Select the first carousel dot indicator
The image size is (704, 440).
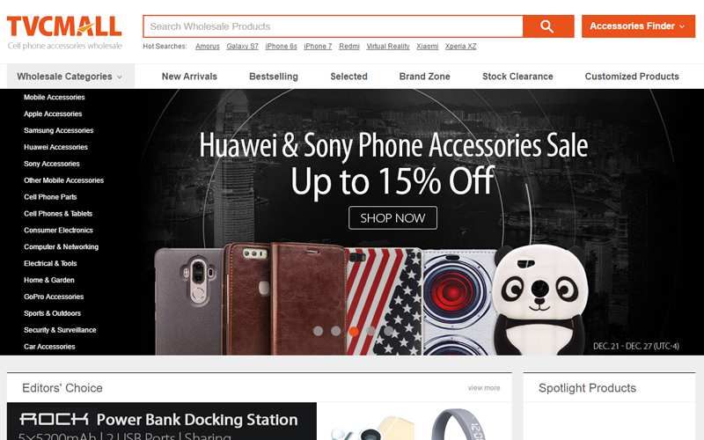pyautogui.click(x=318, y=332)
